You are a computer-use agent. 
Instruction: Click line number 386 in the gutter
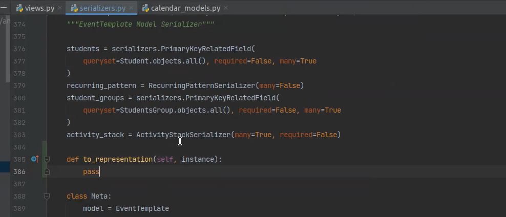(x=19, y=171)
